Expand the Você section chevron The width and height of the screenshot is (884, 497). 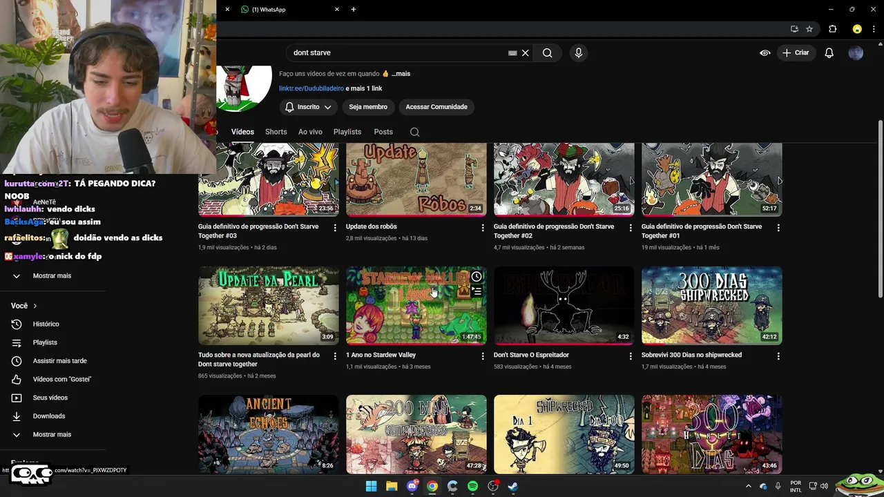pos(35,306)
